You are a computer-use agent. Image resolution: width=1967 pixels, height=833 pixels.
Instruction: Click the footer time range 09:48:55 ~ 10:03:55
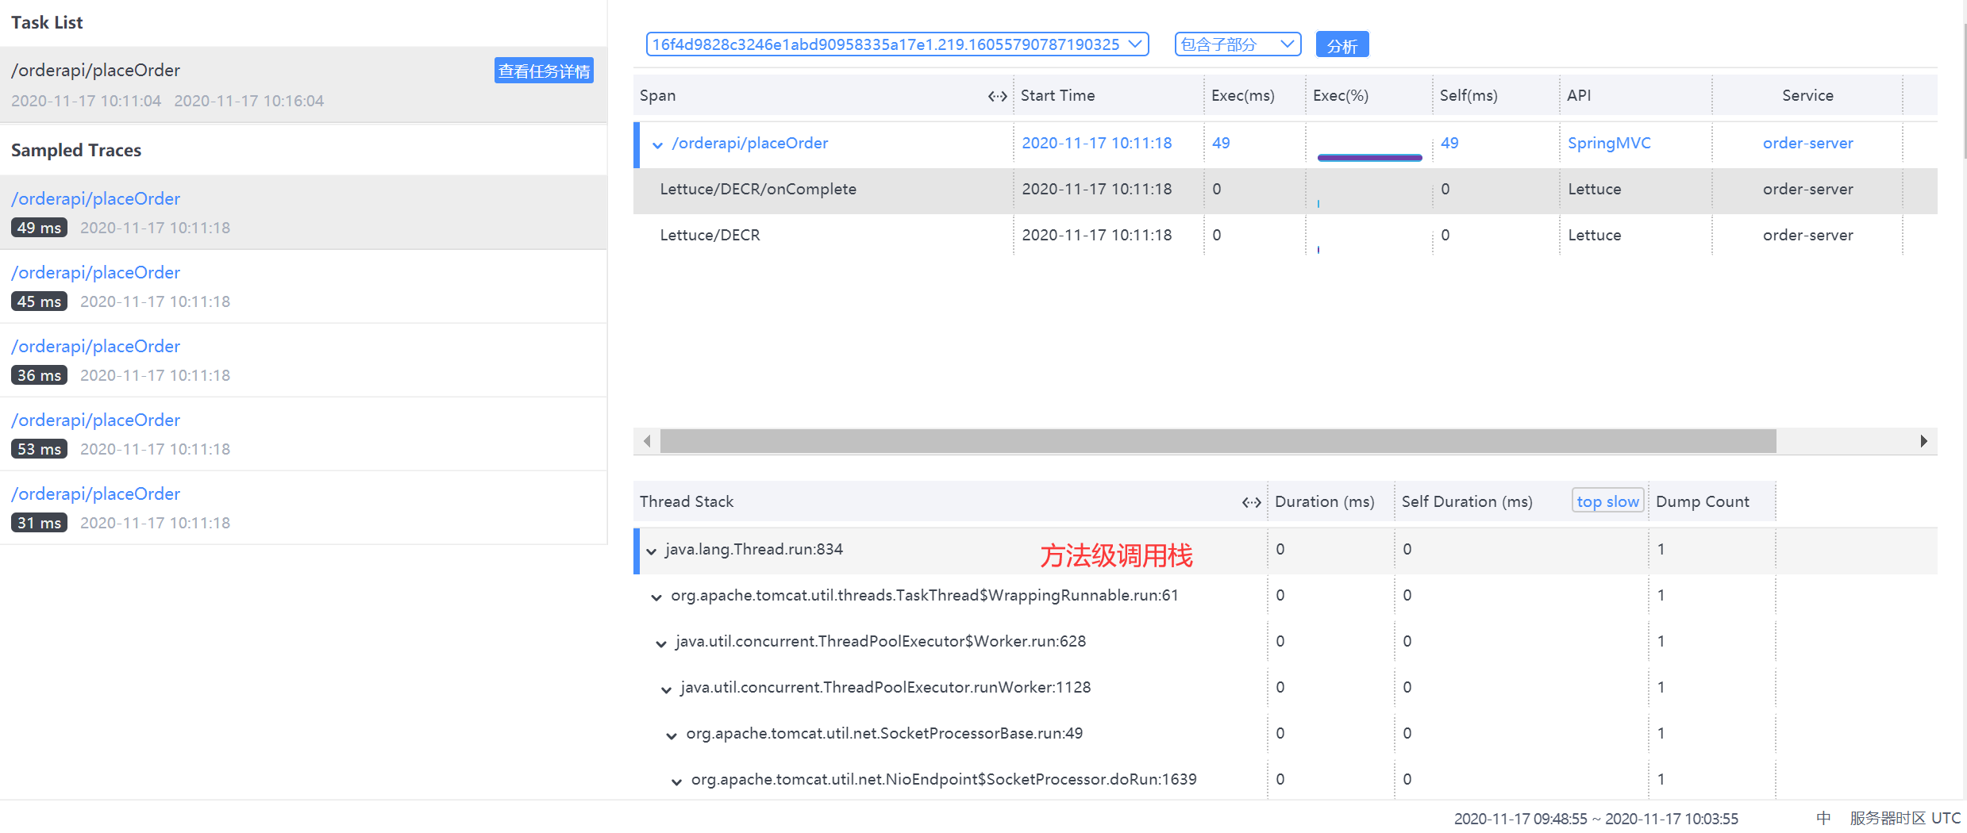coord(1596,818)
